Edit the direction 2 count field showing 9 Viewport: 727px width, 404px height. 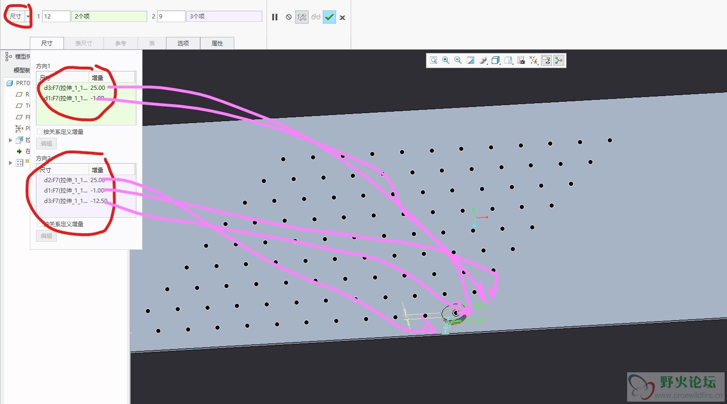point(171,16)
